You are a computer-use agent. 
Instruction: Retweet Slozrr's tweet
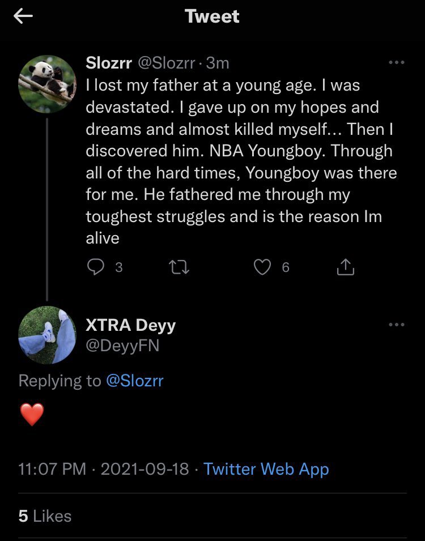(x=180, y=267)
